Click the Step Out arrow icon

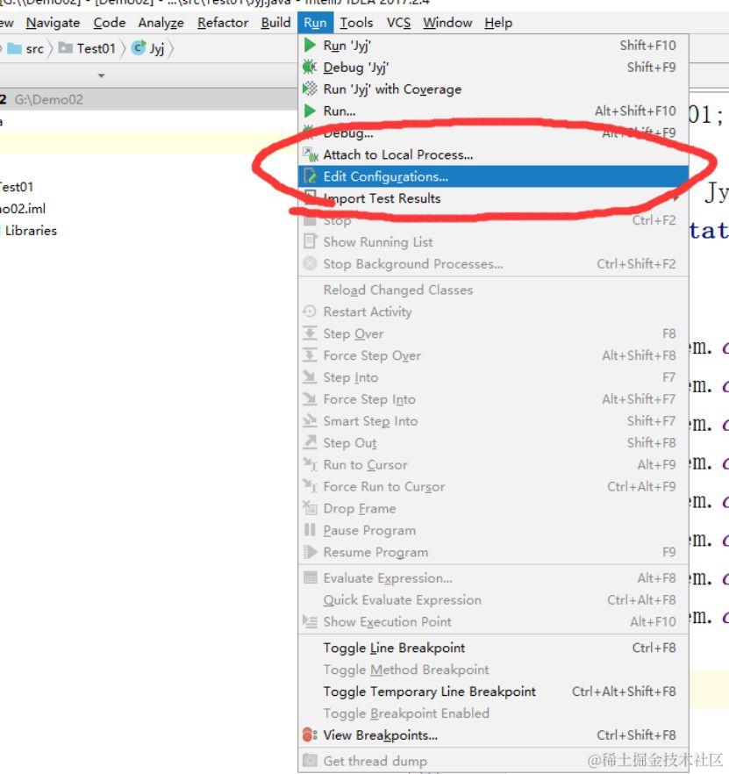[310, 442]
